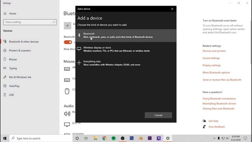
Task: Open volume control in system tray
Action: pyautogui.click(x=228, y=138)
